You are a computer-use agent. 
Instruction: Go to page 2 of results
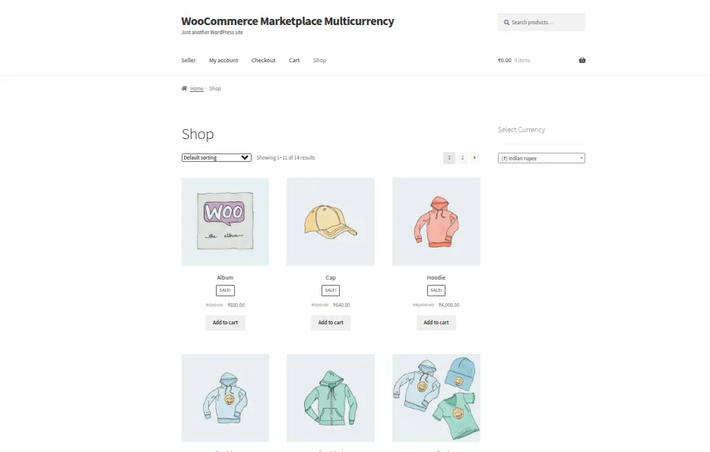point(462,157)
